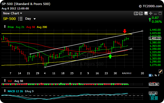
Task: Select lower channel trendline right endpoint handle
Action: (132, 49)
